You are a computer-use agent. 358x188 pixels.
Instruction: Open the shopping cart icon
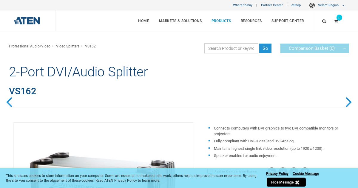tap(336, 21)
